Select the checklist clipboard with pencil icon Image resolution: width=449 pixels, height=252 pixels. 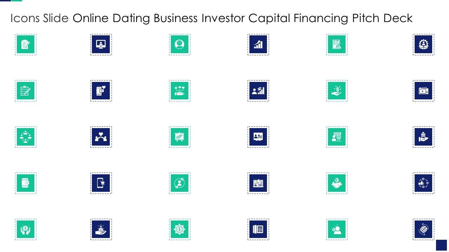(26, 91)
